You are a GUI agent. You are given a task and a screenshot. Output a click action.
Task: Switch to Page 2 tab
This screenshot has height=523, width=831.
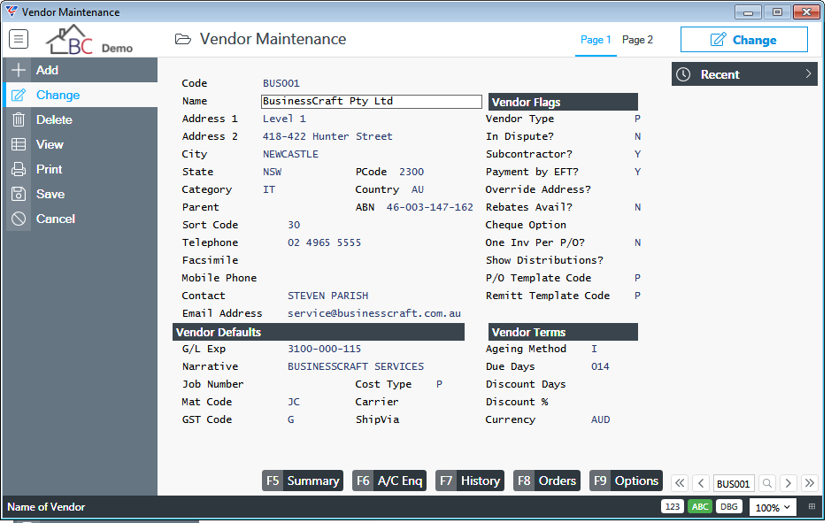click(637, 40)
